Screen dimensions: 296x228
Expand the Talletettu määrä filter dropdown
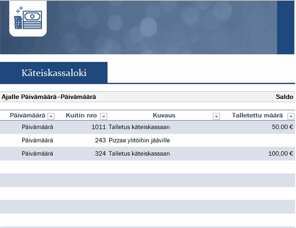point(291,116)
